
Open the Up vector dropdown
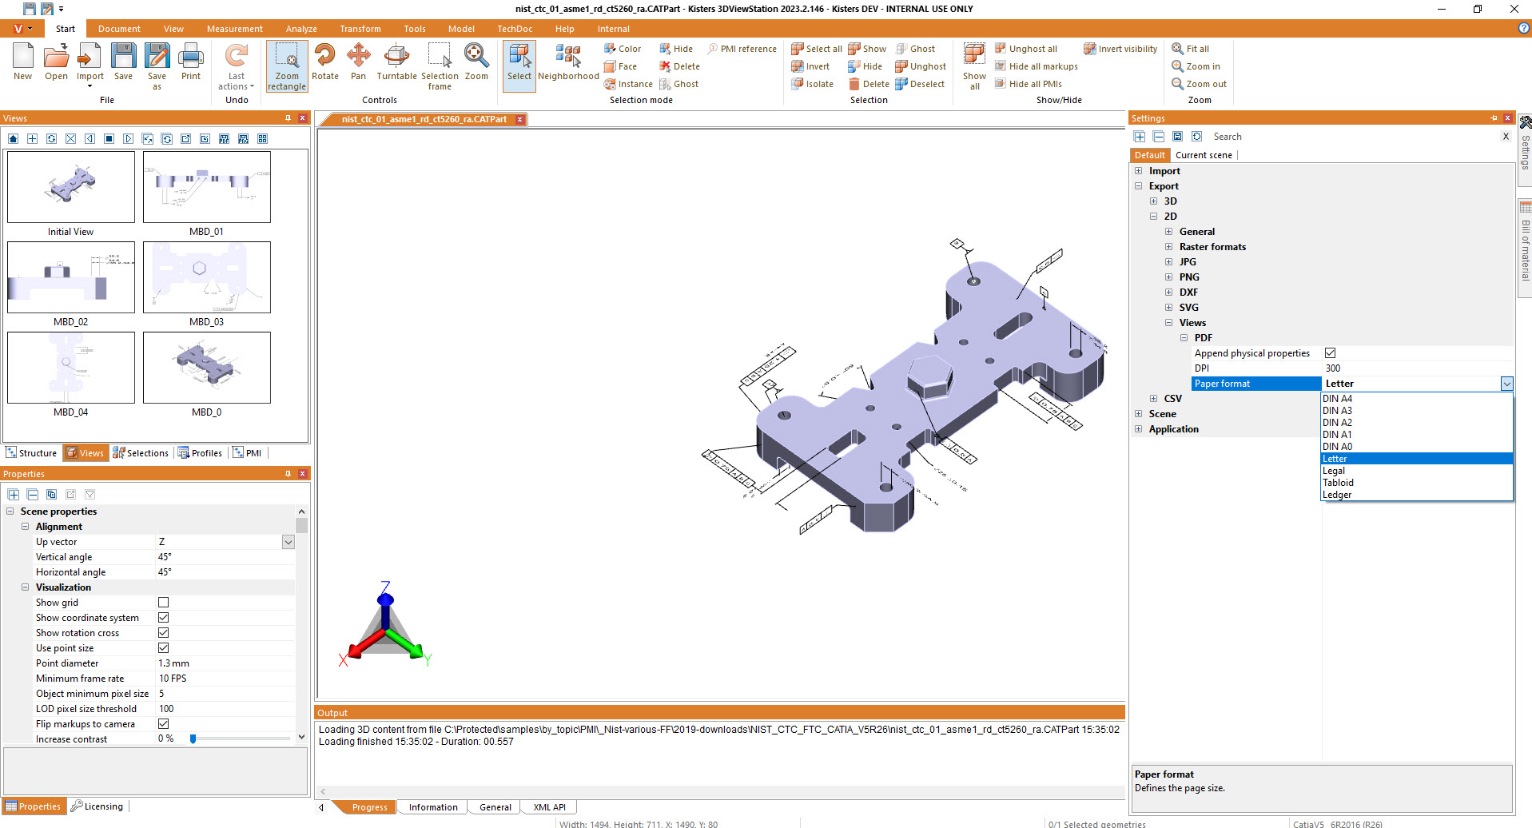point(288,542)
